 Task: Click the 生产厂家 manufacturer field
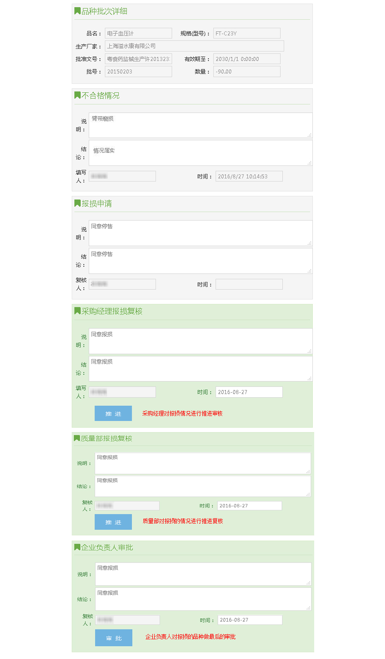194,46
